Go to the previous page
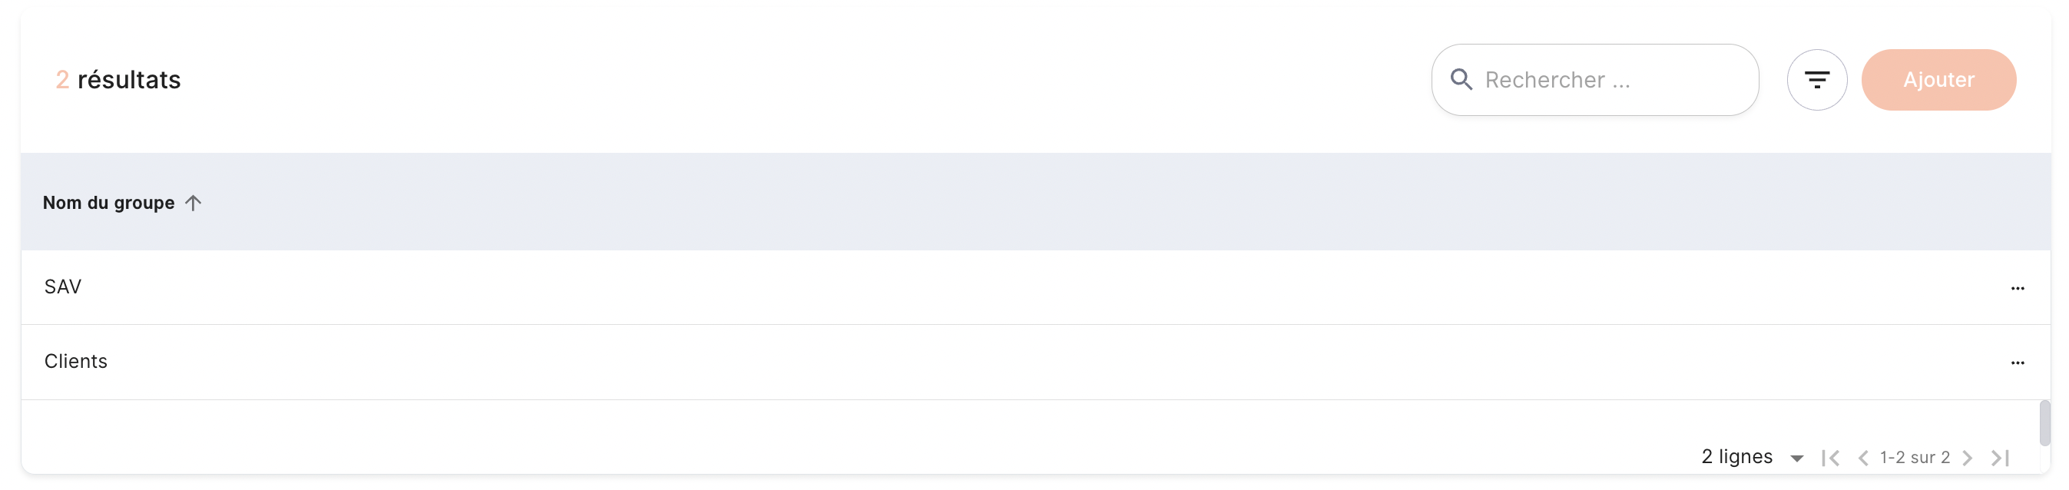The height and width of the screenshot is (490, 2069). coord(1862,458)
